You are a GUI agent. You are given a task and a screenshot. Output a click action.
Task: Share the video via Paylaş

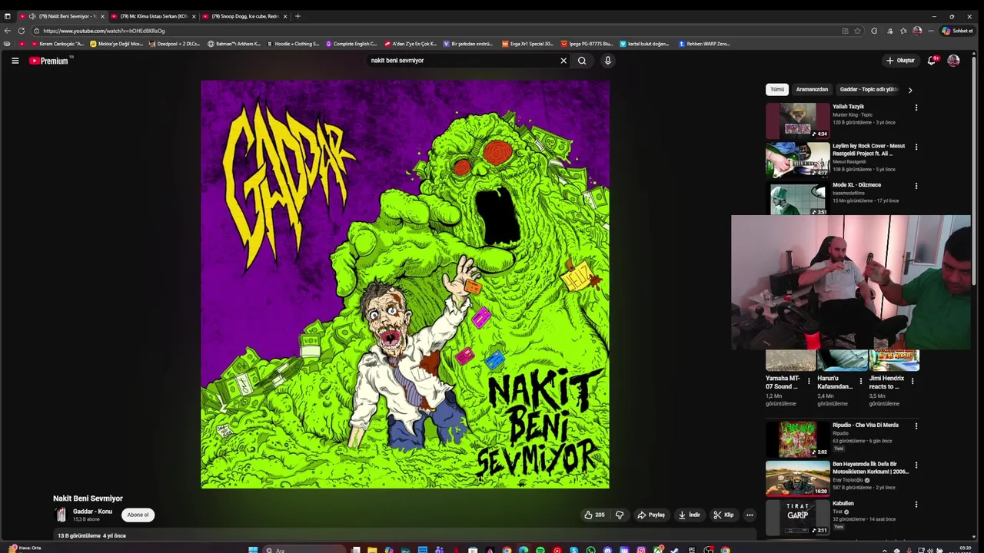pyautogui.click(x=651, y=515)
